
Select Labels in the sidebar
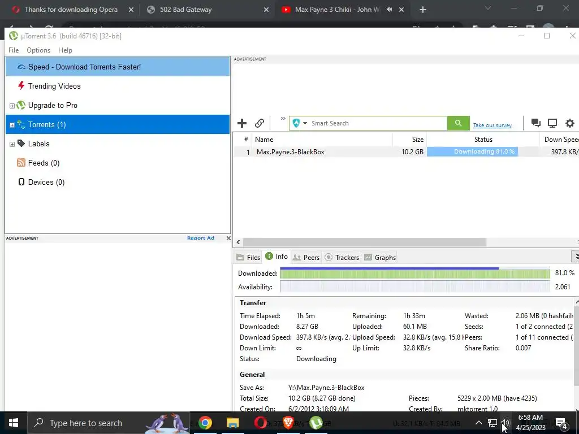(118, 144)
